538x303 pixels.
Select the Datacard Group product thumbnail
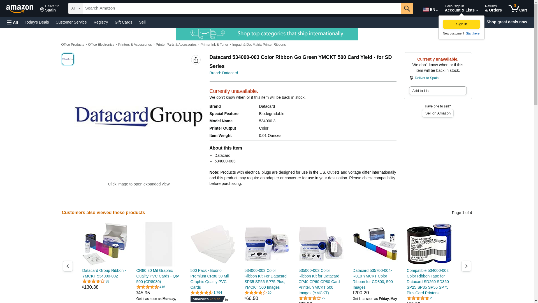(68, 59)
